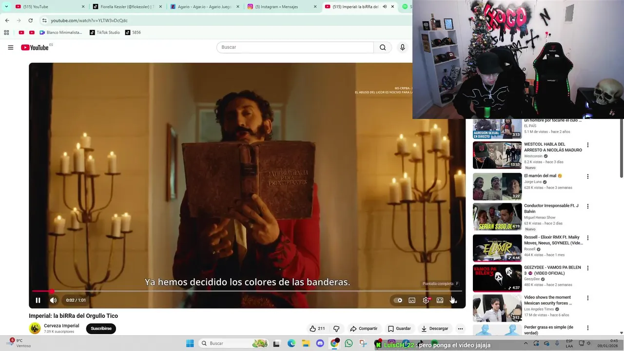
Task: Switch to the Agario - Agar.io tab
Action: click(204, 7)
